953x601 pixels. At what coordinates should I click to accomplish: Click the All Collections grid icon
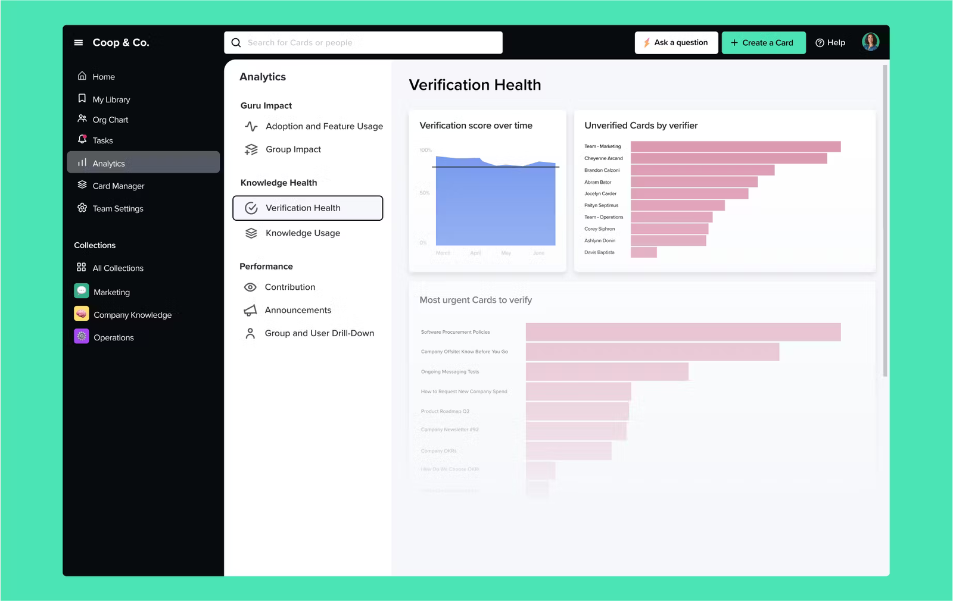82,267
